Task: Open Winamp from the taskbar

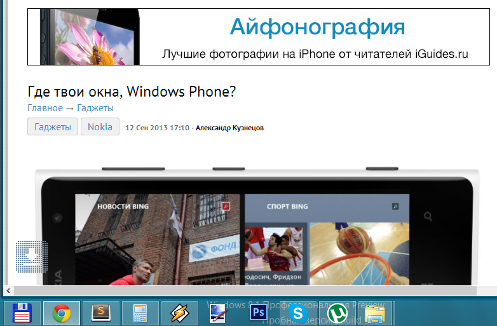Action: [x=180, y=313]
